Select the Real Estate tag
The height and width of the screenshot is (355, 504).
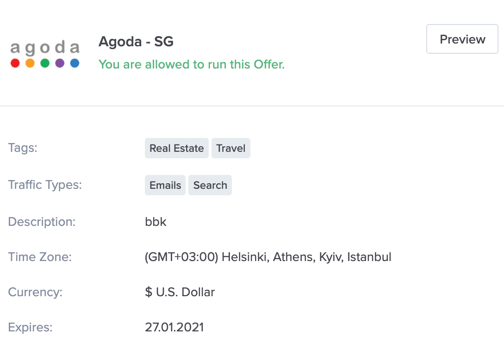point(177,148)
